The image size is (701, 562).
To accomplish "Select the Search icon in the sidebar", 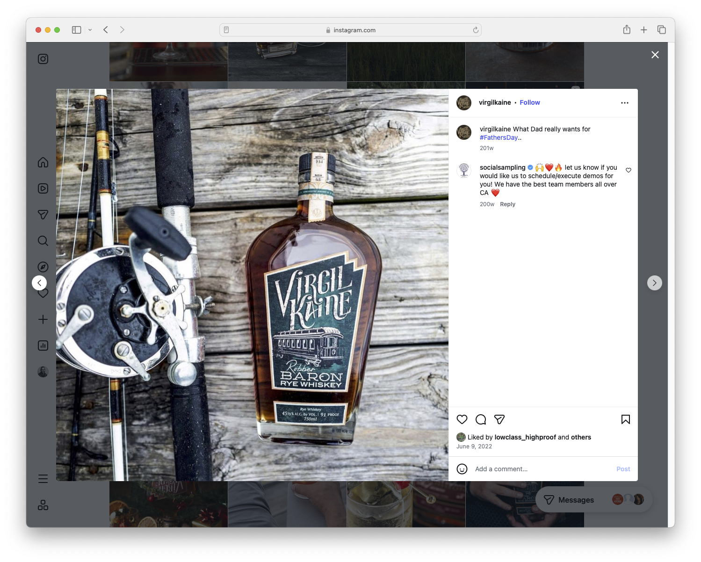I will 43,241.
